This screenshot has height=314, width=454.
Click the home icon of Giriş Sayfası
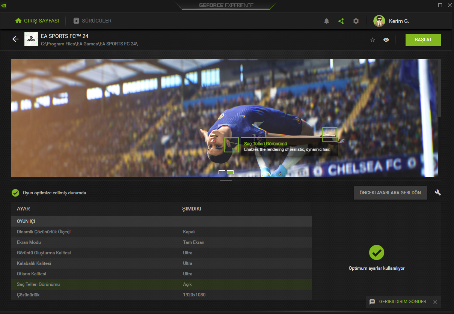pos(18,21)
